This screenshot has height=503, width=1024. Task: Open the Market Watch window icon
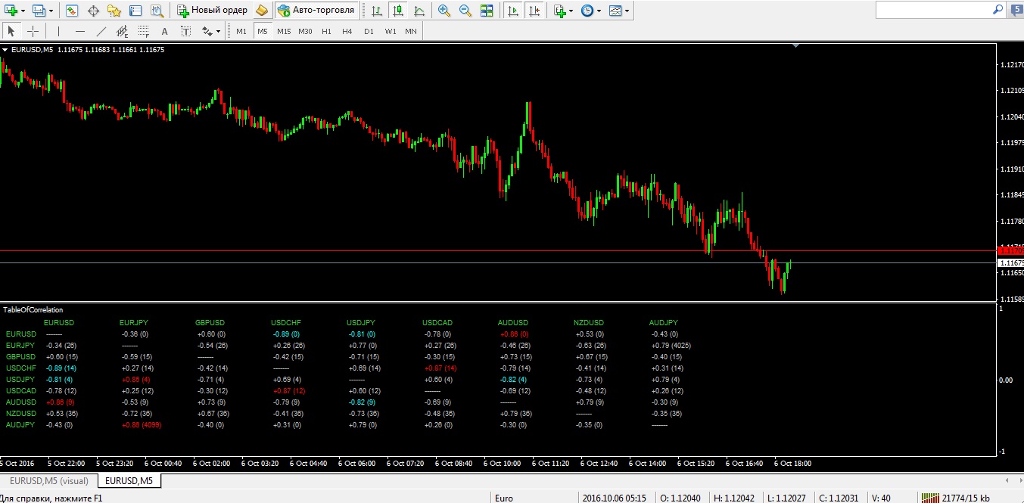tap(71, 11)
